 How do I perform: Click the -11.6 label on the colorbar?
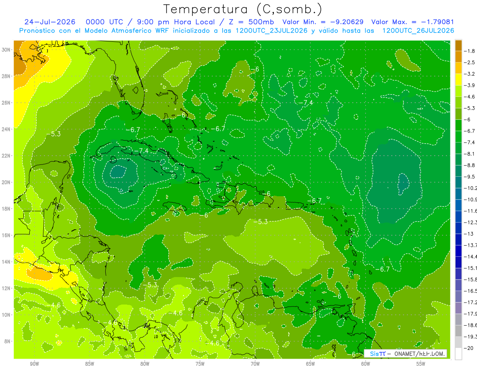pyautogui.click(x=470, y=211)
